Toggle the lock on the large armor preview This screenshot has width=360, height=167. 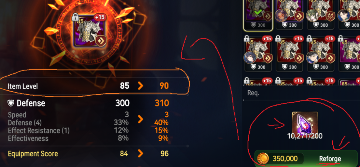click(x=75, y=17)
